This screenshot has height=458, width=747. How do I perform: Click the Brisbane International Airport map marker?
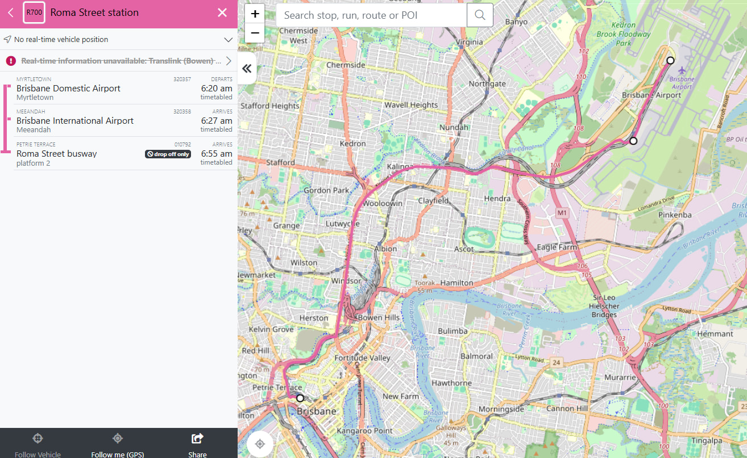click(x=633, y=141)
